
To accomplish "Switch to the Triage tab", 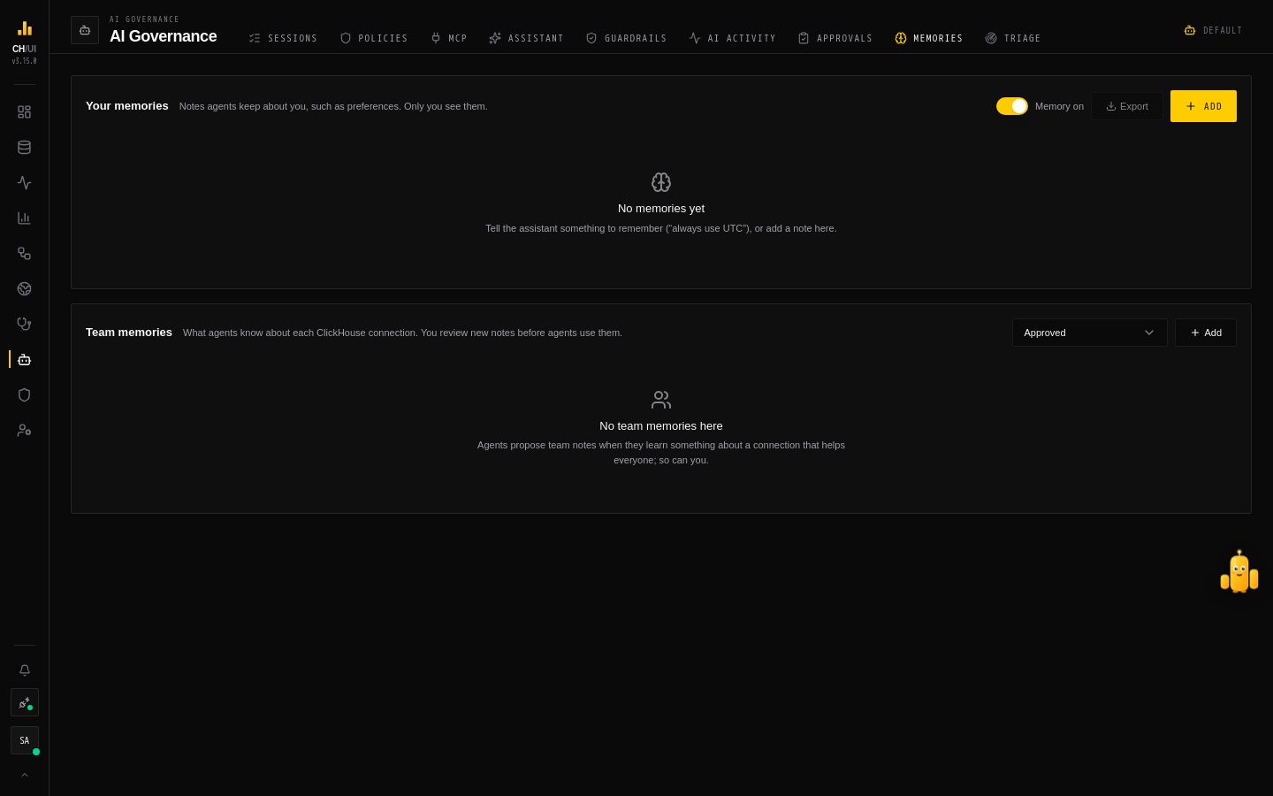I will pos(1012,38).
